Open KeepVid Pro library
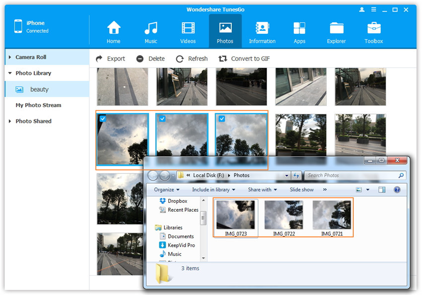Screen dimensions: 422x295 tap(177, 245)
